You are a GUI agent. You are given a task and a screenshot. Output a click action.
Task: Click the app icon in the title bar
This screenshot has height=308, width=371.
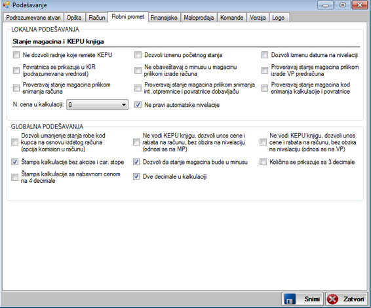pyautogui.click(x=6, y=5)
